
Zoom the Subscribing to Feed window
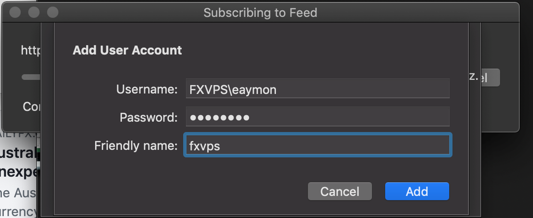click(53, 13)
